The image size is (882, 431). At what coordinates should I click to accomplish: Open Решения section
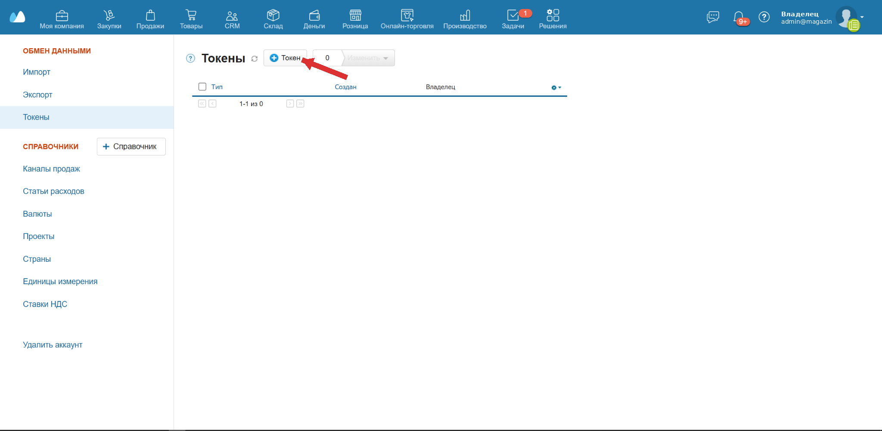pos(553,19)
